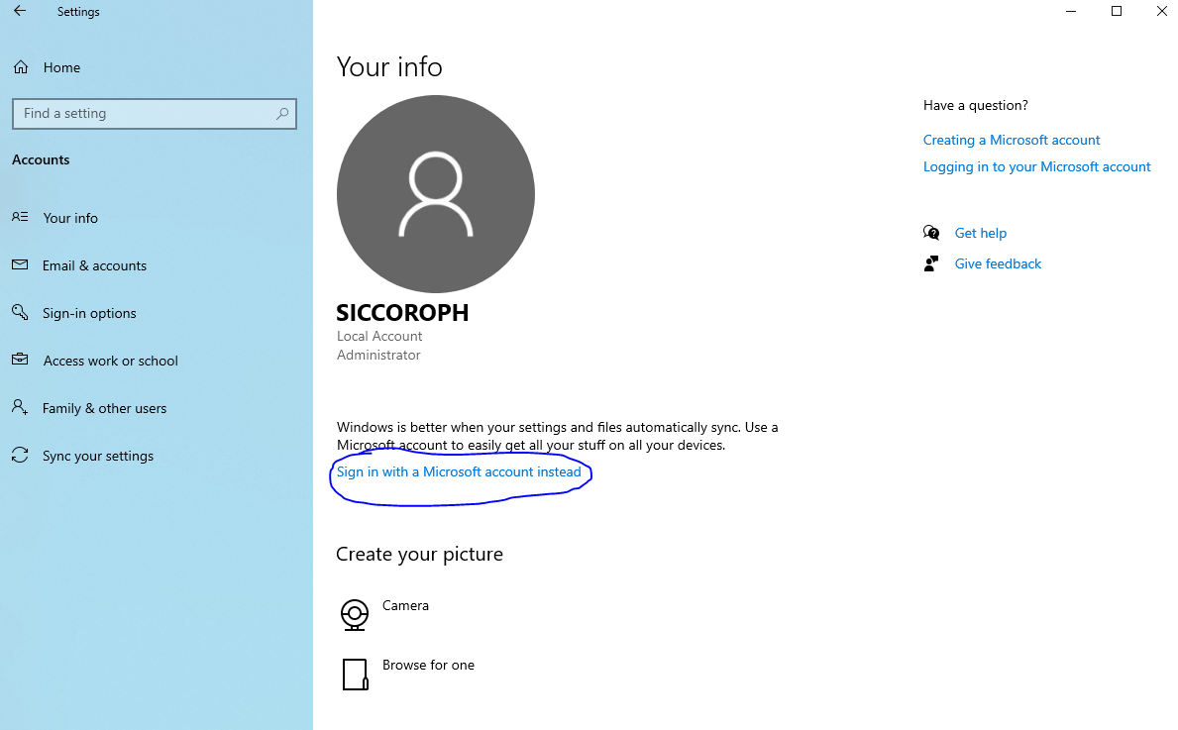1178x730 pixels.
Task: Open Sync your settings
Action: coord(98,456)
